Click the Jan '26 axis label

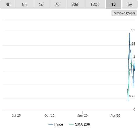(82, 115)
